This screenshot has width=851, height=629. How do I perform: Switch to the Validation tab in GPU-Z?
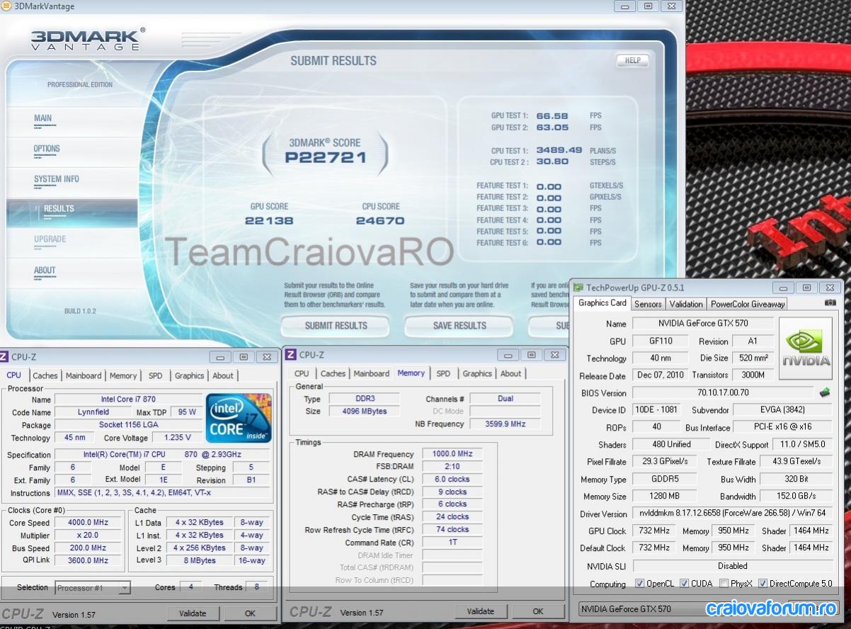click(x=686, y=304)
